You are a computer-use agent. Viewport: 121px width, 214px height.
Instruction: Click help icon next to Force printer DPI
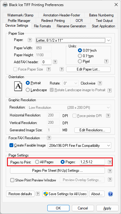point(108,116)
